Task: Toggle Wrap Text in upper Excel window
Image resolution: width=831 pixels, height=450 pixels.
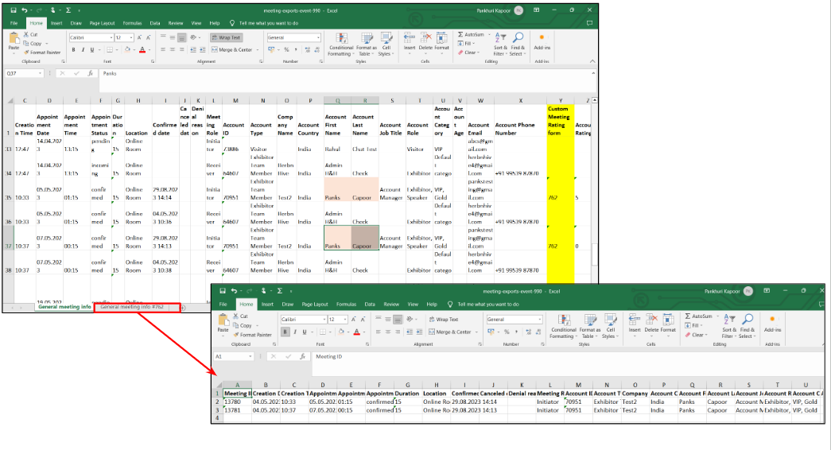Action: click(227, 37)
